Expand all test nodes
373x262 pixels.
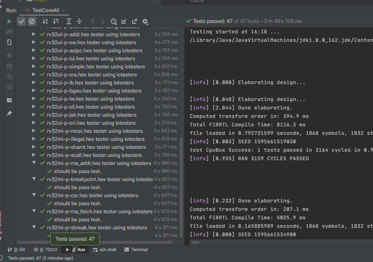(x=69, y=21)
